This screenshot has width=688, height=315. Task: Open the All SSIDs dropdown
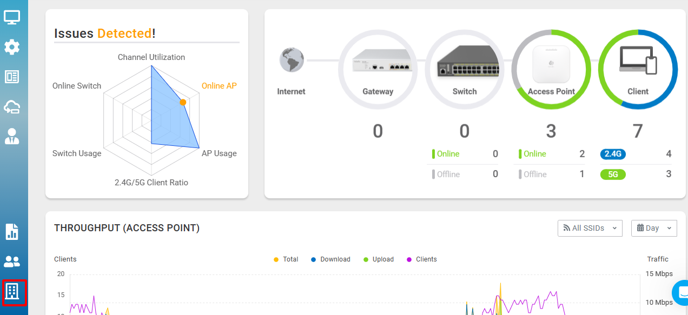(x=590, y=228)
